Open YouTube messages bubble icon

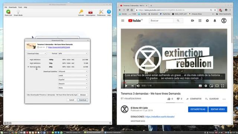tap(208, 20)
